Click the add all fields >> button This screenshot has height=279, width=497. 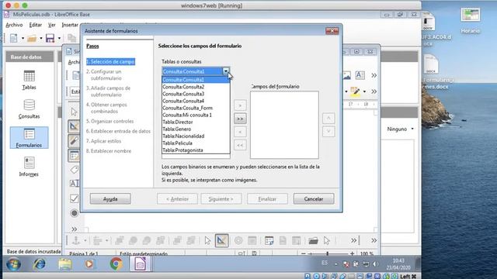240,119
